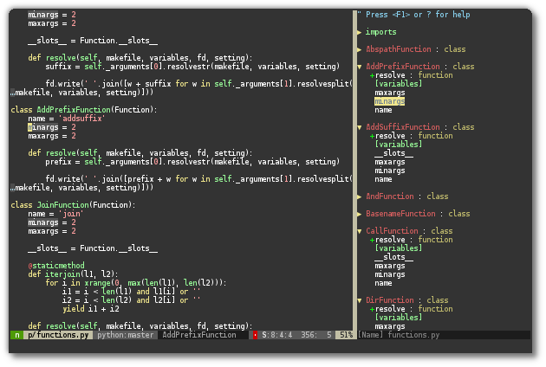Viewport: 546px width, 367px height.
Task: Click the '51%' scroll percentage in the statusline
Action: click(x=346, y=335)
